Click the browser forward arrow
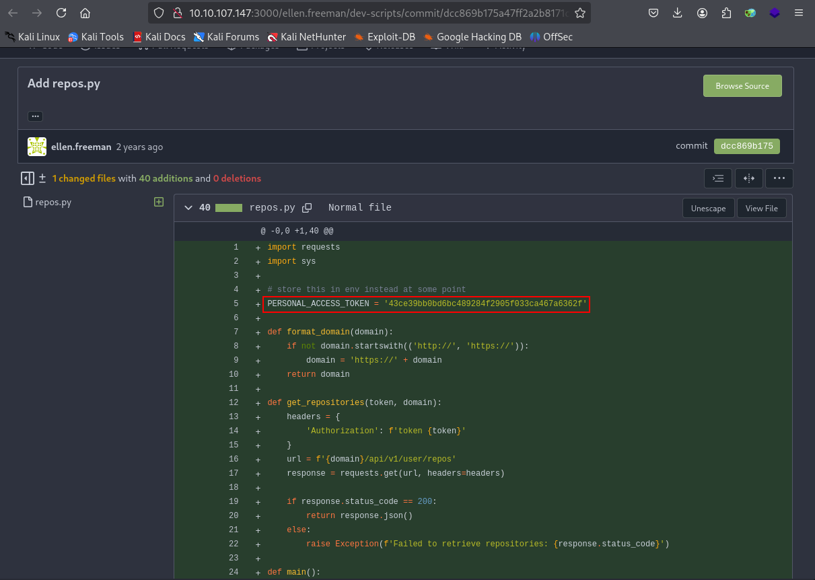Viewport: 815px width, 580px height. pos(37,13)
